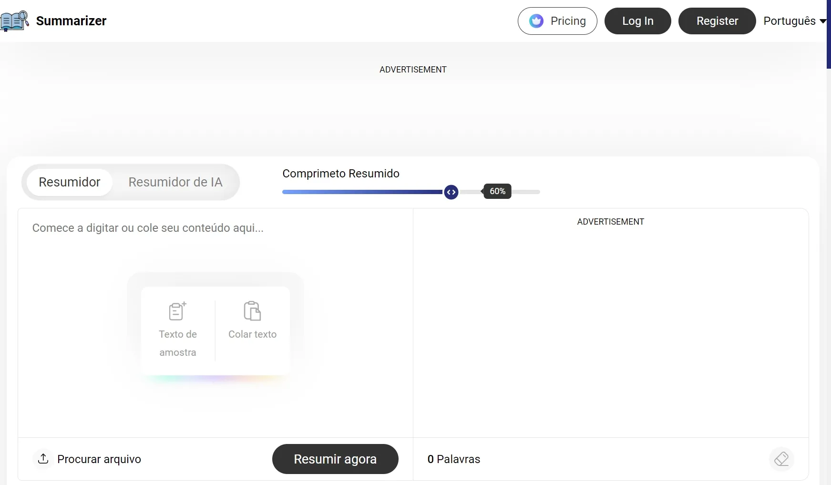Open the Register page
The image size is (831, 485).
coord(717,21)
